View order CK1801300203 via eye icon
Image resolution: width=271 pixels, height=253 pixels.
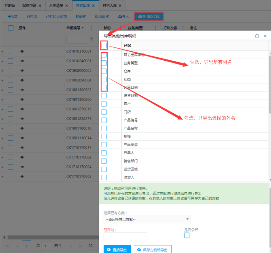click(22, 90)
